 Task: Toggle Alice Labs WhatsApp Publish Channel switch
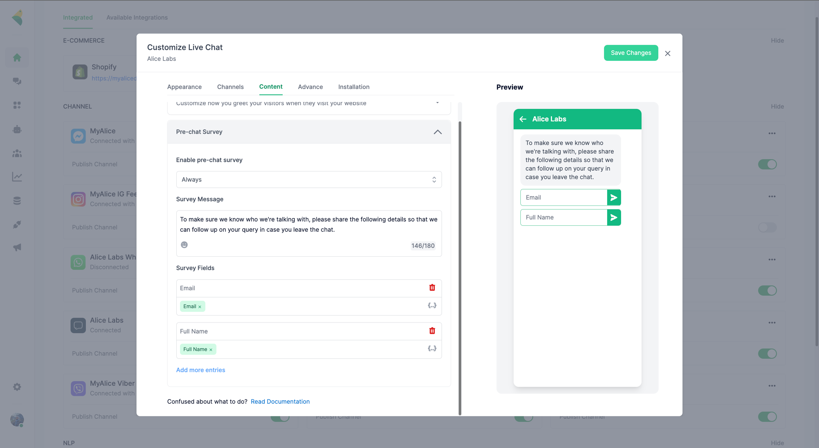point(767,290)
